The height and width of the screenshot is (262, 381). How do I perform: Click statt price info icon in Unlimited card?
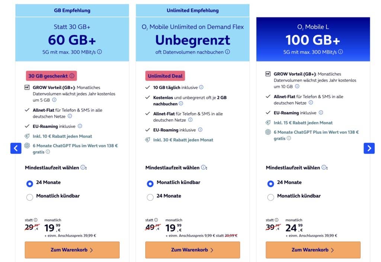pyautogui.click(x=156, y=220)
